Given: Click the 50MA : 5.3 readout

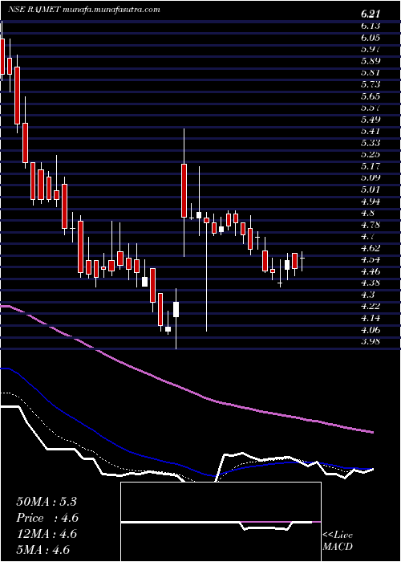Looking at the screenshot, I should coord(47,502).
